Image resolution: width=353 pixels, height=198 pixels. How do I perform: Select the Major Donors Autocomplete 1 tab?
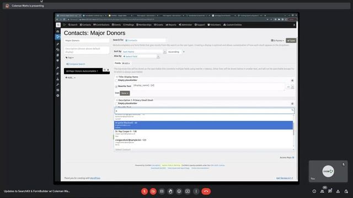pos(83,71)
